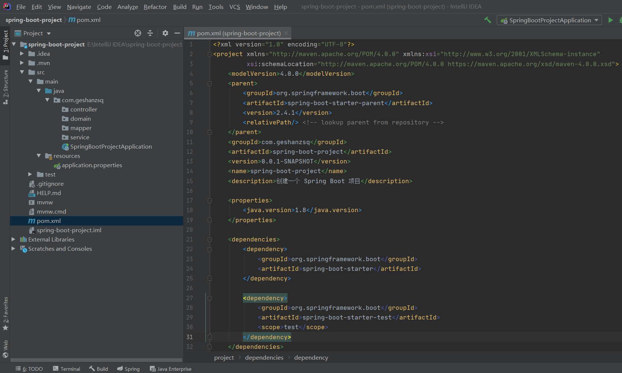Place the cursor on 2.4.1 version text
This screenshot has width=622, height=373.
(x=285, y=113)
